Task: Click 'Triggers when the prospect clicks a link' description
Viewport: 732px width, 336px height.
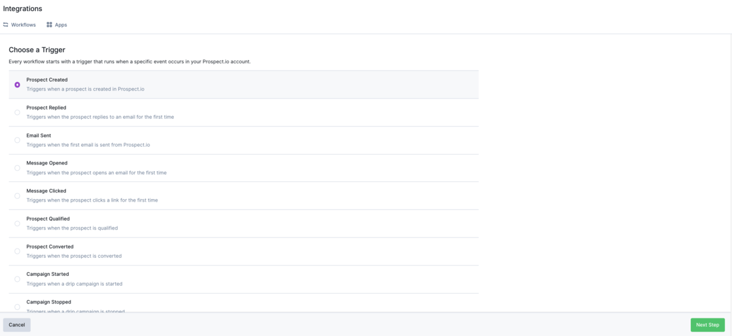Action: (92, 200)
